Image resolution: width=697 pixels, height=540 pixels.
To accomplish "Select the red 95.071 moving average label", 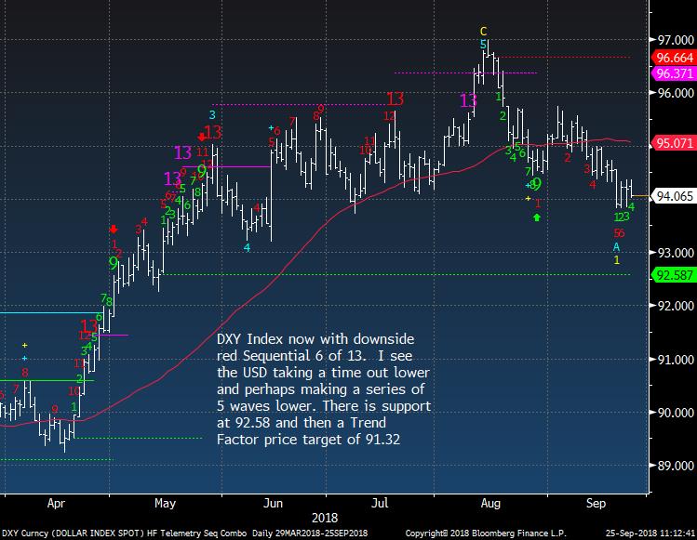I will point(670,144).
